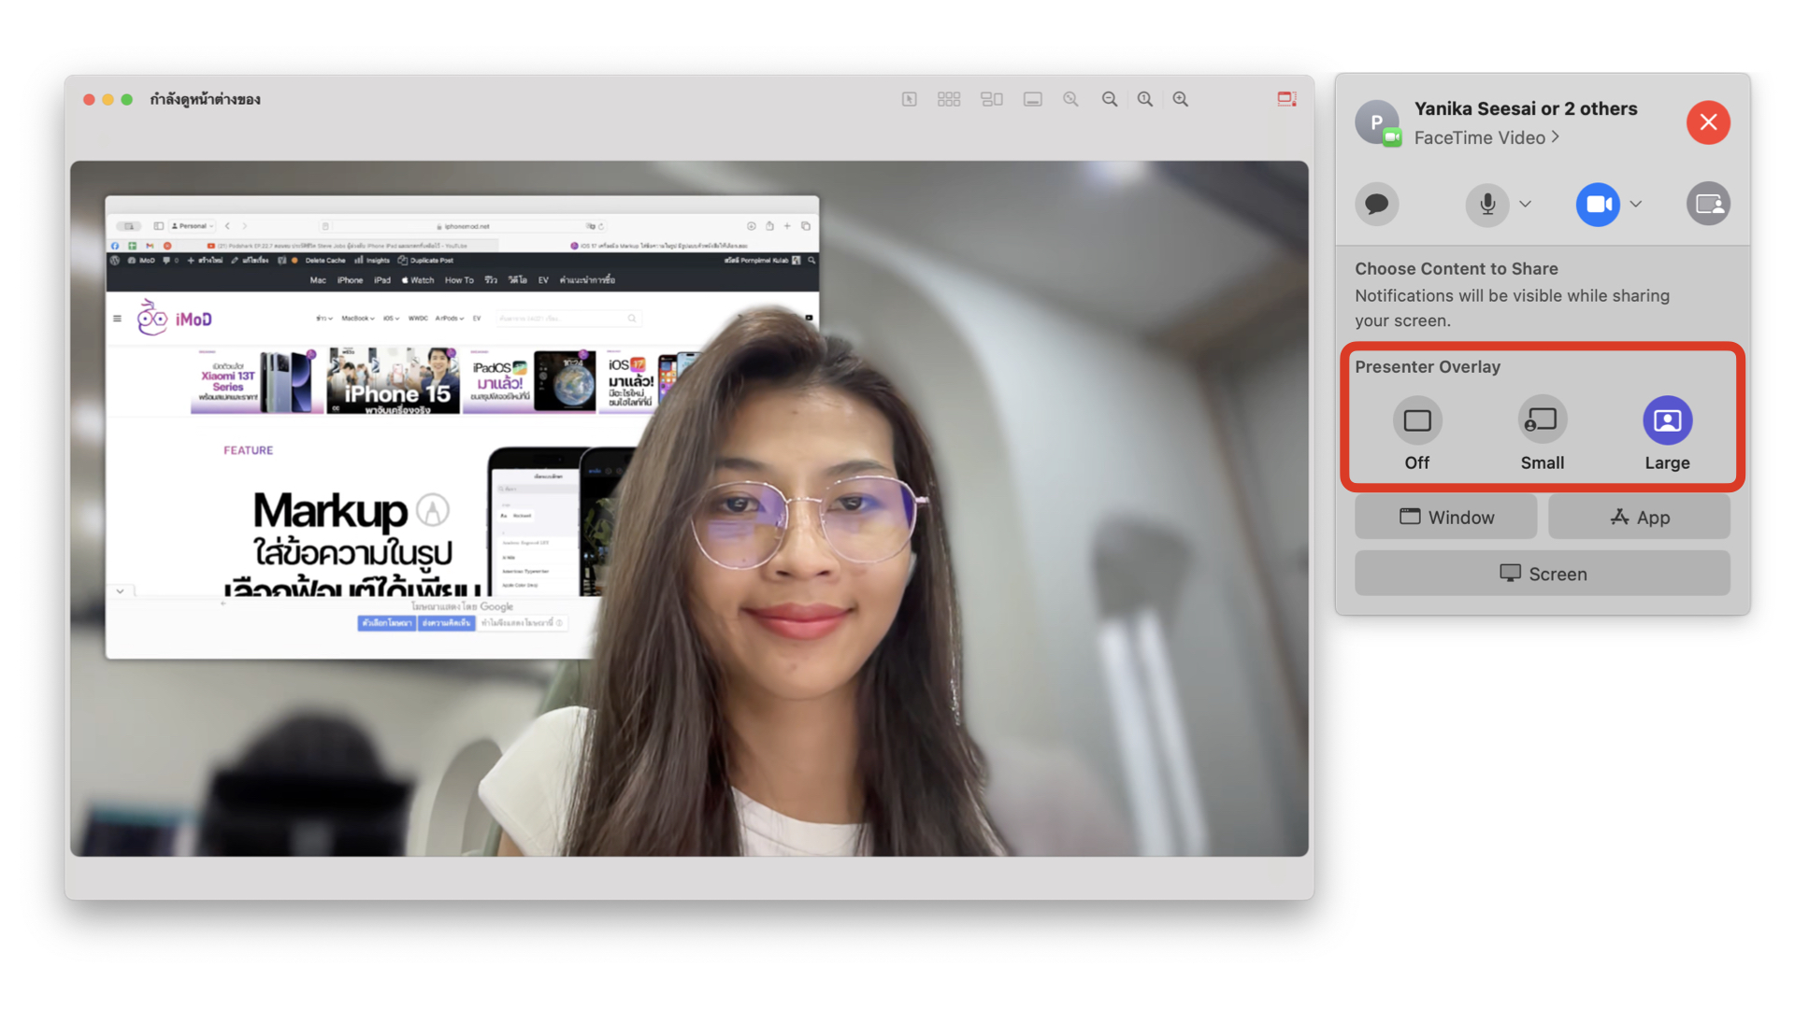
Task: Open the Messages chat bubble button
Action: click(1376, 204)
